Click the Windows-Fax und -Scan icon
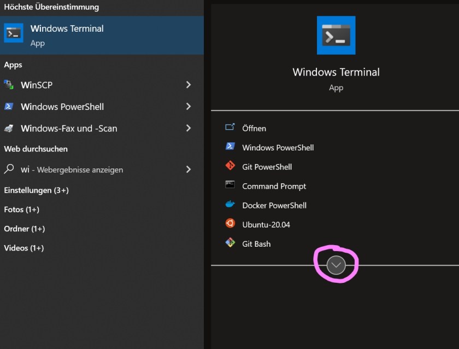 (x=9, y=129)
